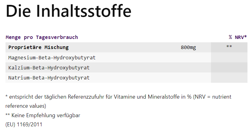
Task: Select the "Proprietäre Mischung" row label
Action: point(38,47)
